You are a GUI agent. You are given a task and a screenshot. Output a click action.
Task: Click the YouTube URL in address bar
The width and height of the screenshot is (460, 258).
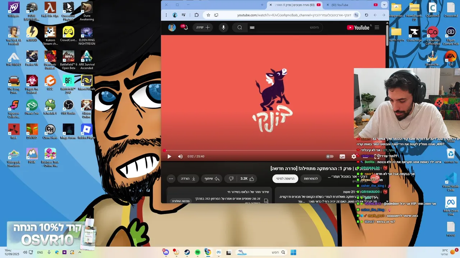click(294, 15)
